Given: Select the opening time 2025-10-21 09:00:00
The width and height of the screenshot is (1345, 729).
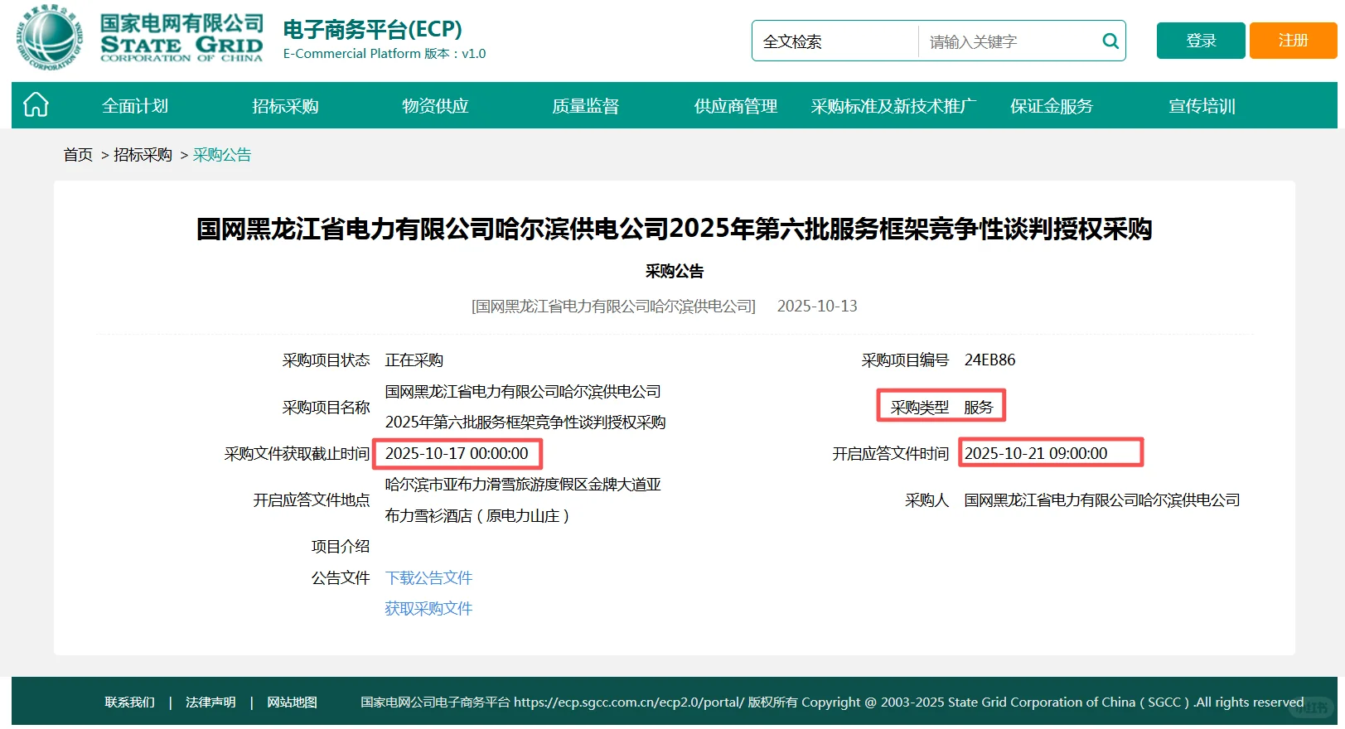Looking at the screenshot, I should click(x=1036, y=453).
